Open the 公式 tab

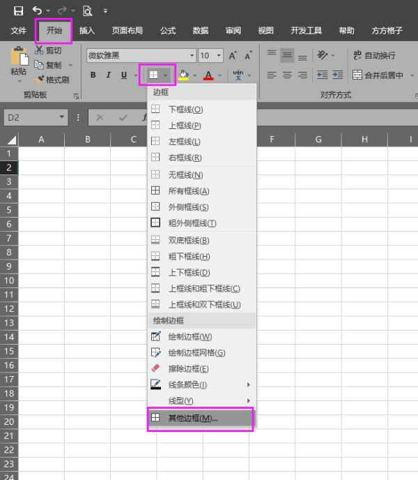[168, 31]
